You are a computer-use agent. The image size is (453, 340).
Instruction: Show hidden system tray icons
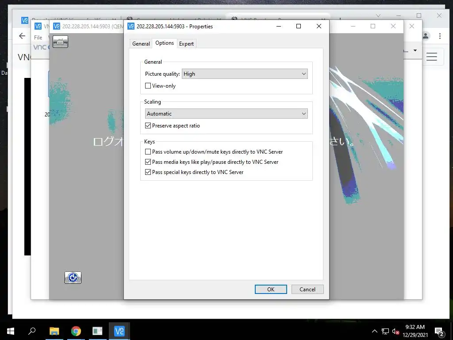[374, 331]
